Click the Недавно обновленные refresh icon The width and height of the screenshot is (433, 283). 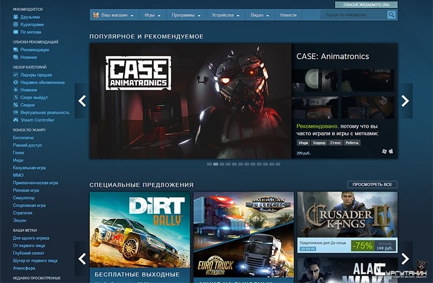pos(16,82)
